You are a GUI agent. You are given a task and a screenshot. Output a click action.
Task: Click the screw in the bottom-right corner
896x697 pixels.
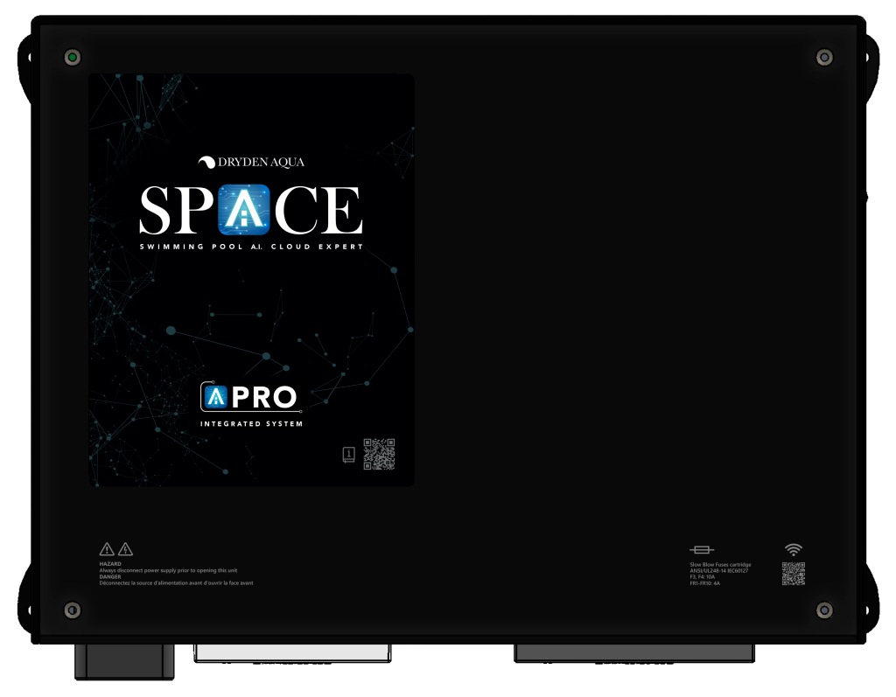click(x=824, y=610)
